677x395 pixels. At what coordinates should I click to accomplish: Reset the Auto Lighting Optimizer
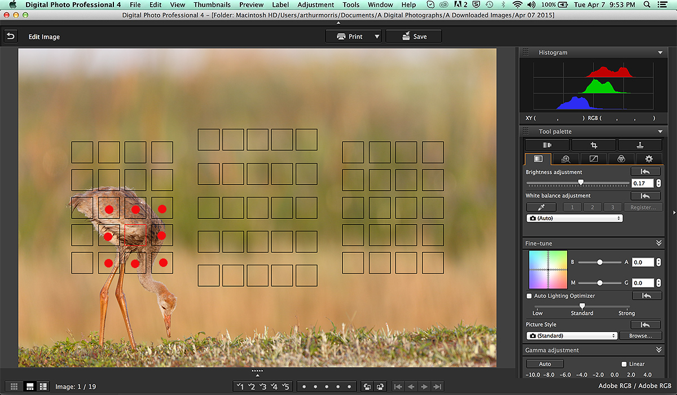(x=645, y=296)
